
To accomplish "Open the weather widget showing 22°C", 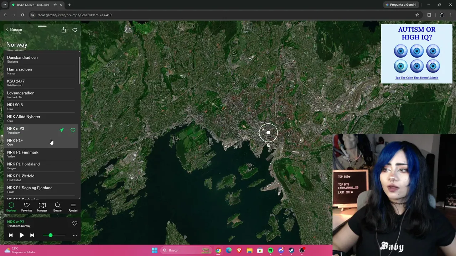I will coord(20,250).
